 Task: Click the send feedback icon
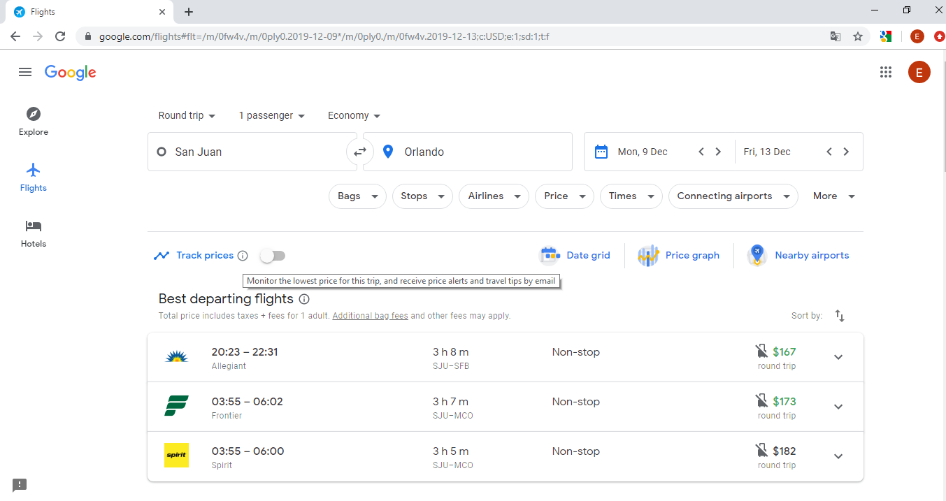(x=20, y=484)
